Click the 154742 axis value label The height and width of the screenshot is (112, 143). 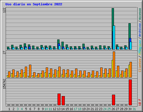[4, 84]
